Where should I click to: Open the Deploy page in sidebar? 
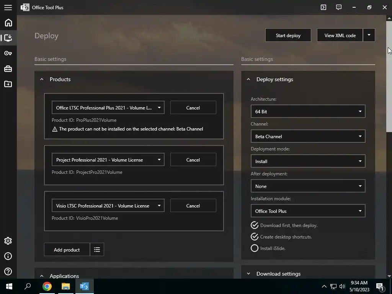8,38
